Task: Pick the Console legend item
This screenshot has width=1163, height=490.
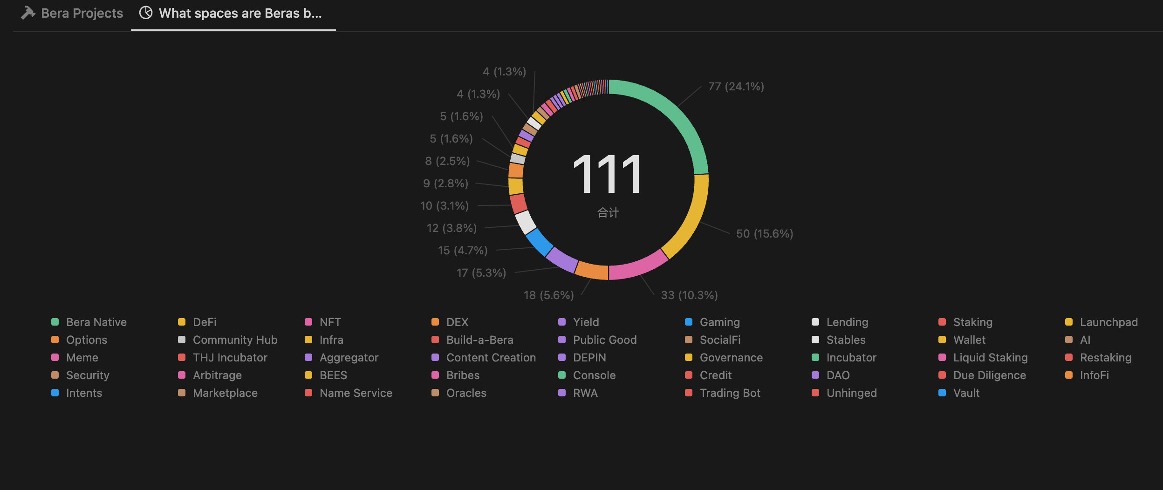Action: tap(587, 375)
